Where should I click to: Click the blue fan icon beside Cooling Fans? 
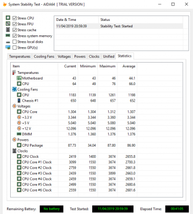pos(14,89)
